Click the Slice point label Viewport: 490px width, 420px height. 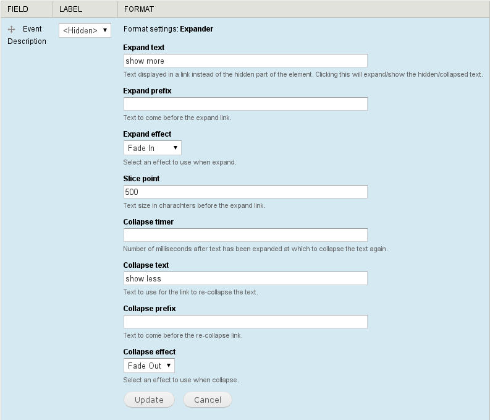(142, 179)
